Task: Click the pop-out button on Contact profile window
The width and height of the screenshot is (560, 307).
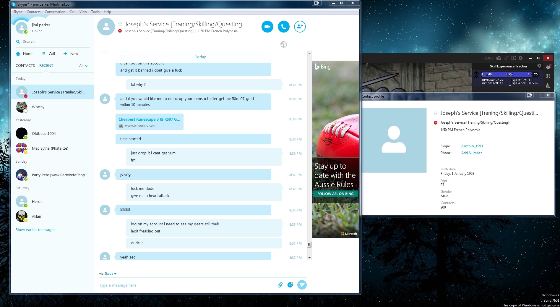Action: (x=529, y=95)
